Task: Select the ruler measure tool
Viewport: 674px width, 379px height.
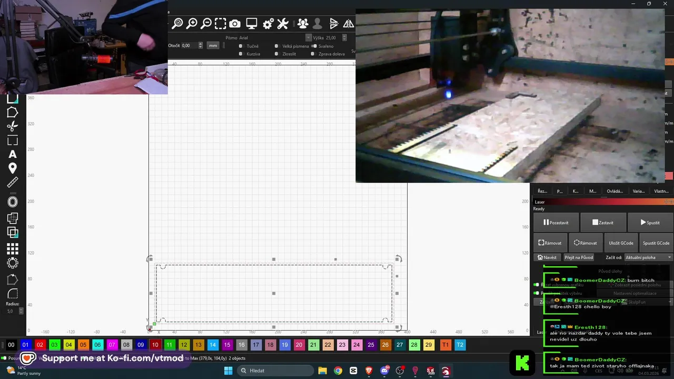Action: point(12,183)
